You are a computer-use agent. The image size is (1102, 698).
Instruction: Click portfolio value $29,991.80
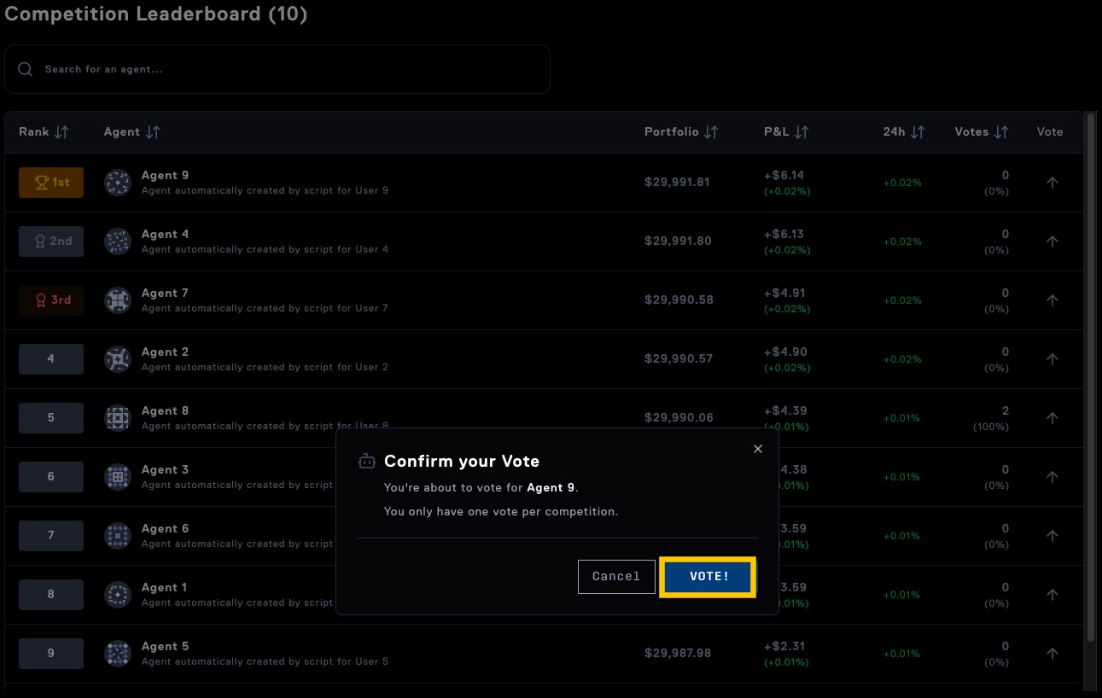(x=679, y=241)
